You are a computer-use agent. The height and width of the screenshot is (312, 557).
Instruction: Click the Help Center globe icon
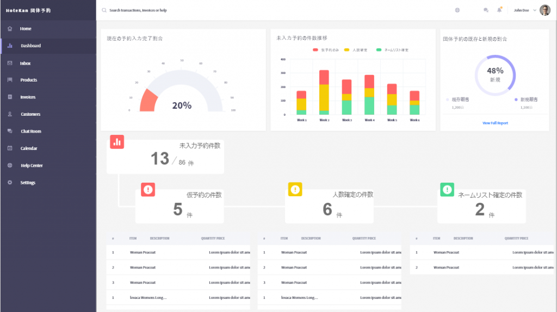tap(10, 165)
